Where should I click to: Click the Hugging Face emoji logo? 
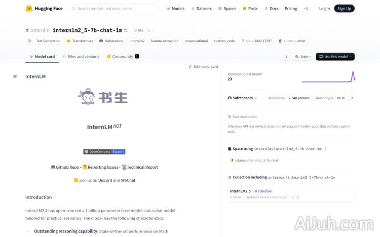coord(29,9)
